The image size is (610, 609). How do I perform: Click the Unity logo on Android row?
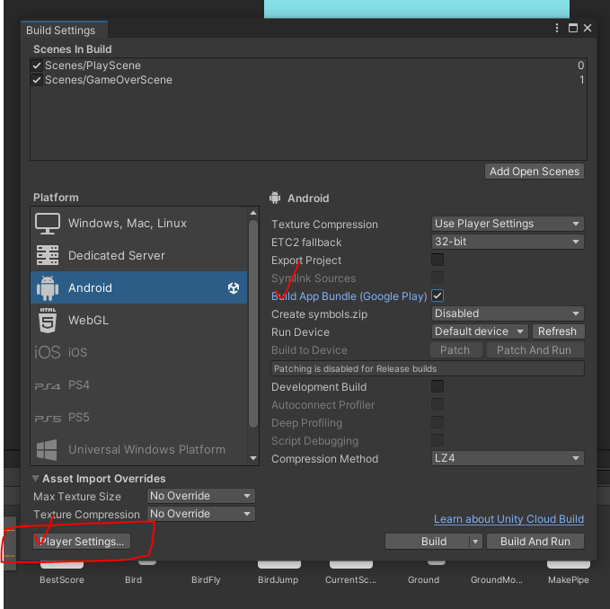[234, 287]
